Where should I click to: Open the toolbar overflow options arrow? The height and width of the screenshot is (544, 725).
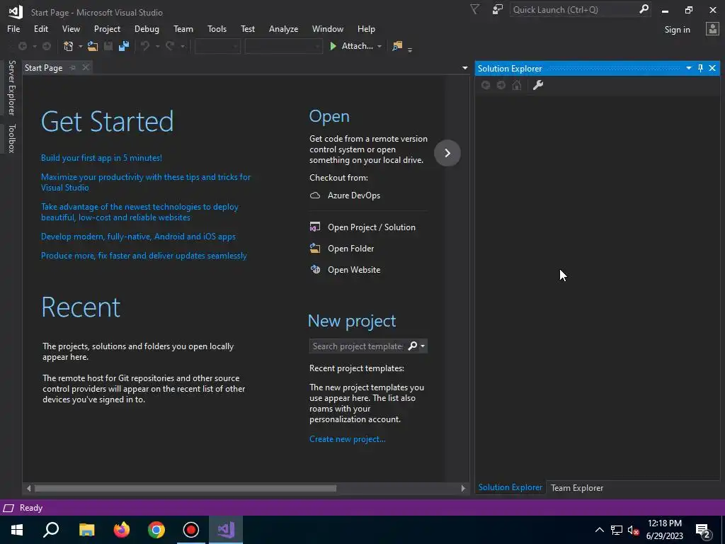coord(410,50)
